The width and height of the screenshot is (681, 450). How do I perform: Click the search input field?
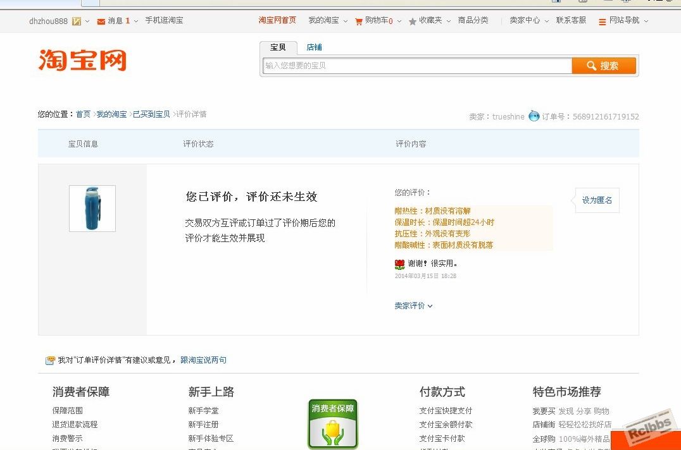(417, 66)
